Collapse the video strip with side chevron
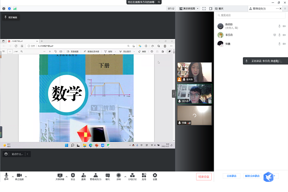 pyautogui.click(x=174, y=94)
